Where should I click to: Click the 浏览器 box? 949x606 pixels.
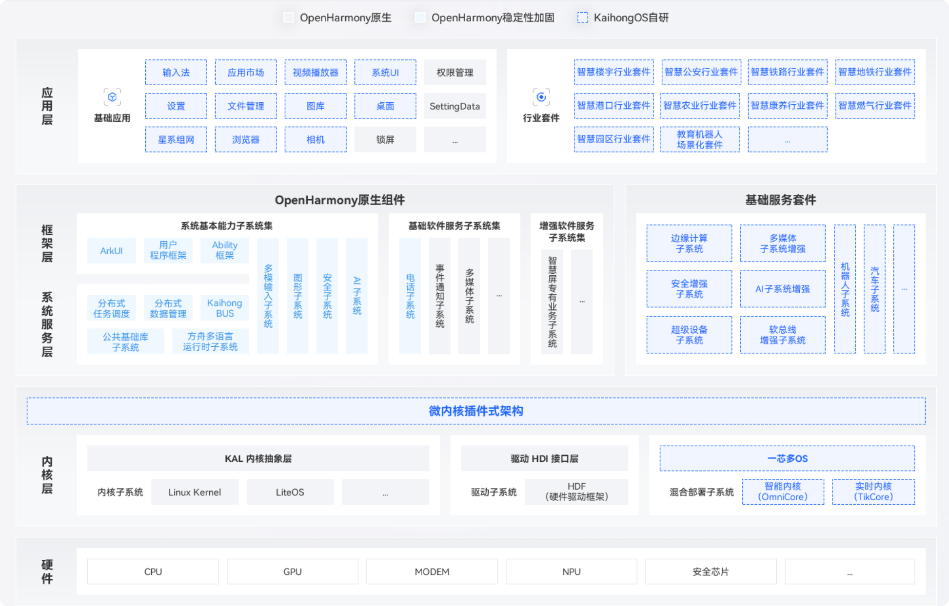246,139
